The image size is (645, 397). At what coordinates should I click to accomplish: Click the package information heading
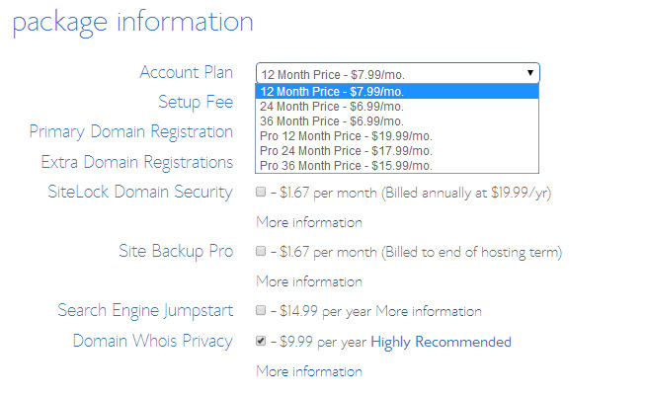(131, 22)
